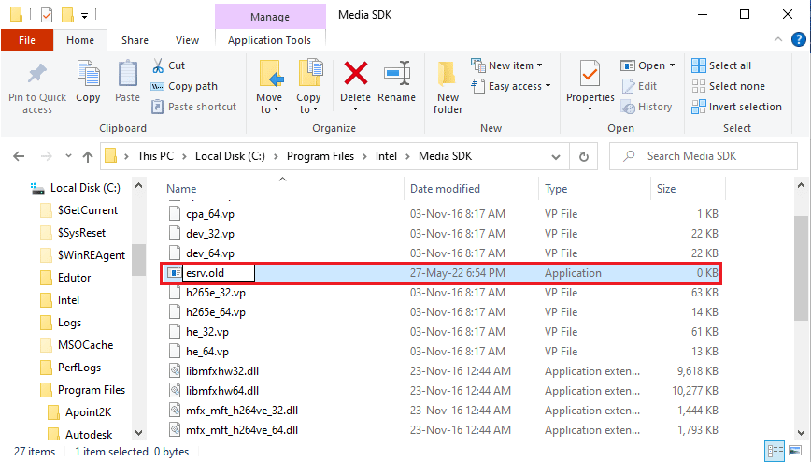Switch to the View ribbon tab
811x462 pixels.
187,40
